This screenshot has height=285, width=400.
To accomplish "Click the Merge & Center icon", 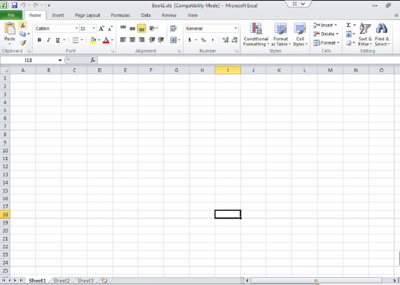I will coord(173,40).
